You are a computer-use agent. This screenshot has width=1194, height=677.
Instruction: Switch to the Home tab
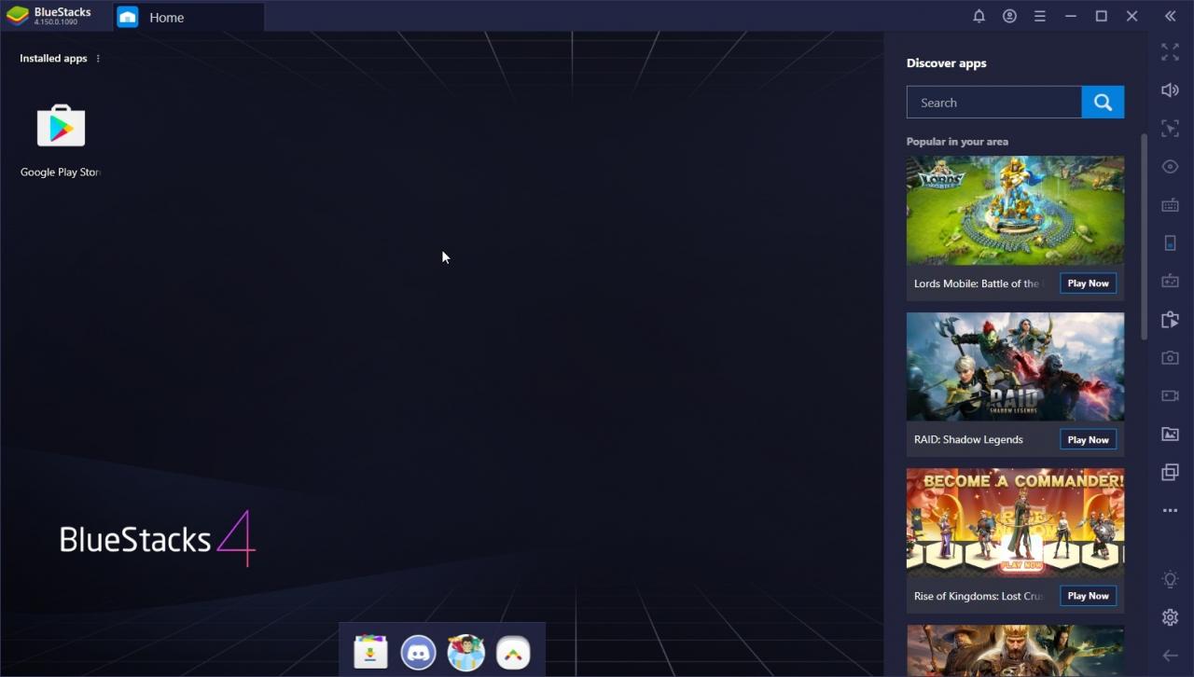(189, 17)
